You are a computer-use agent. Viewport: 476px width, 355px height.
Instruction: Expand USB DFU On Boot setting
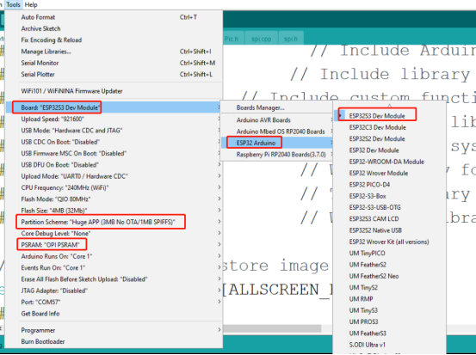tap(114, 165)
